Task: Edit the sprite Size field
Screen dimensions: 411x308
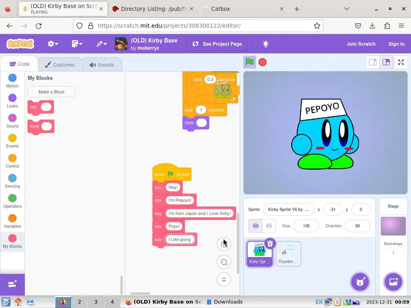Action: [306, 226]
